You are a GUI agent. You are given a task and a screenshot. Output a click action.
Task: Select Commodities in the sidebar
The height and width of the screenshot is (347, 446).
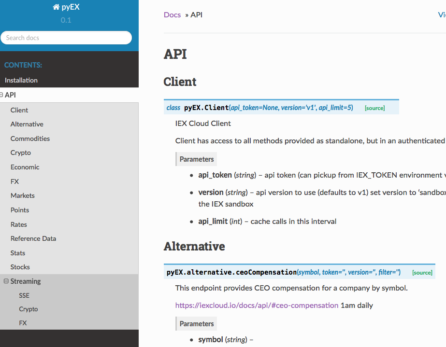(30, 139)
